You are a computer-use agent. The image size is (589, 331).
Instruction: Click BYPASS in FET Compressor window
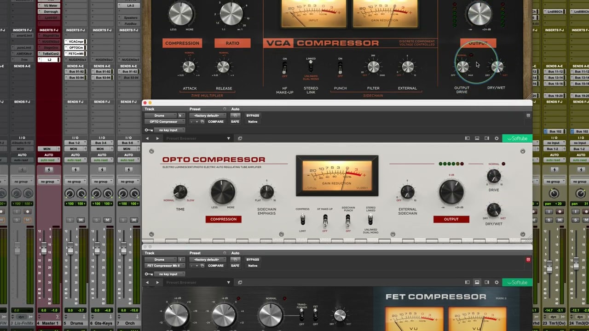(253, 259)
